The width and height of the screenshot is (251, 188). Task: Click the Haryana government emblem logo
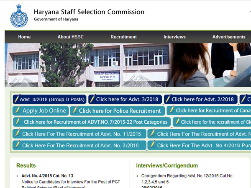(x=19, y=16)
